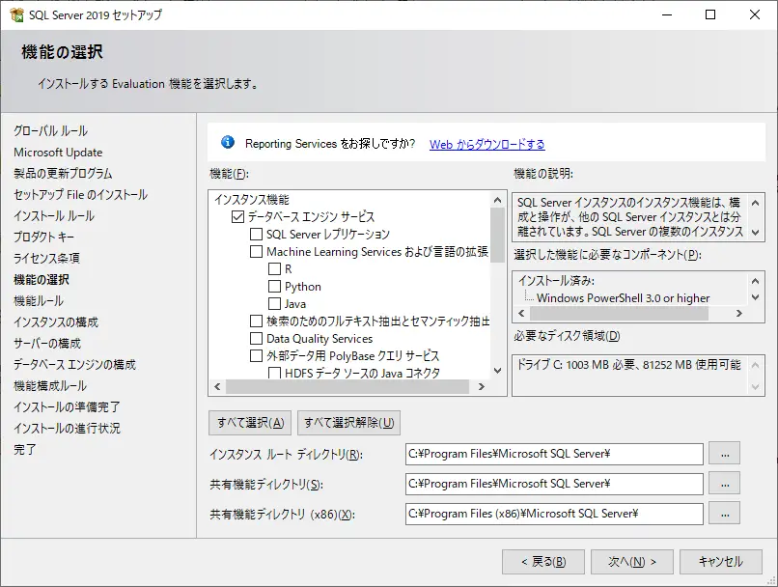This screenshot has height=587, width=778.
Task: Click feature list vertical scrollbar thumb
Action: pos(498,235)
